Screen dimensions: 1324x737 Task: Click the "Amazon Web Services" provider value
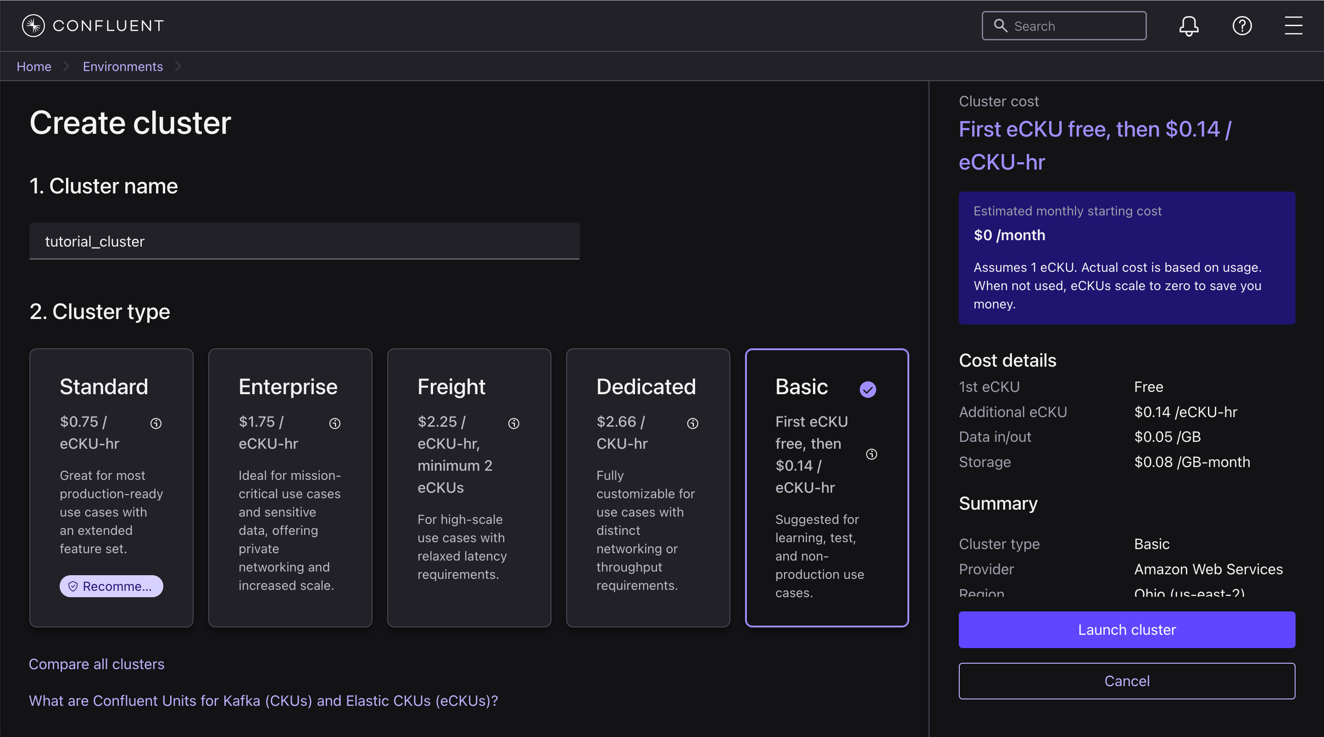point(1208,569)
